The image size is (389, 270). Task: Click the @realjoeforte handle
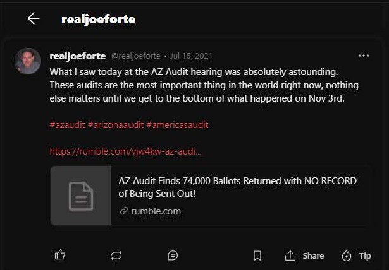coord(136,56)
